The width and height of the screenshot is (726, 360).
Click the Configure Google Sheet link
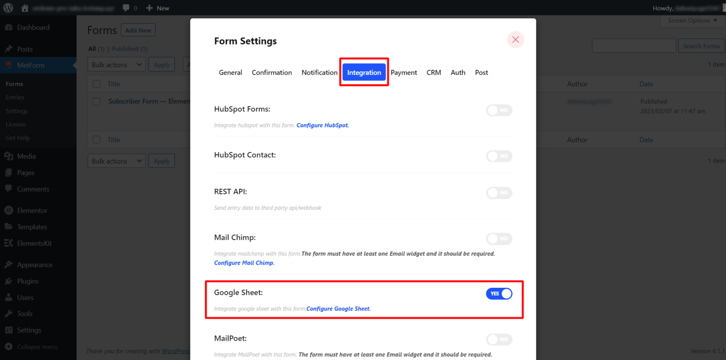[337, 308]
